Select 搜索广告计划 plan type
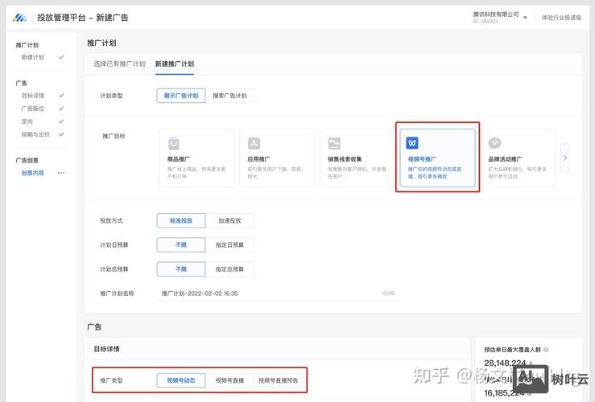The height and width of the screenshot is (402, 595). tap(229, 96)
